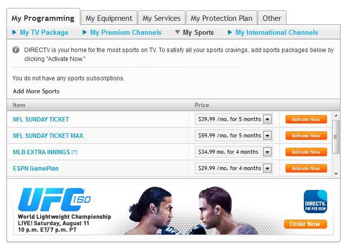Click Order Now for UFC 150

305,224
